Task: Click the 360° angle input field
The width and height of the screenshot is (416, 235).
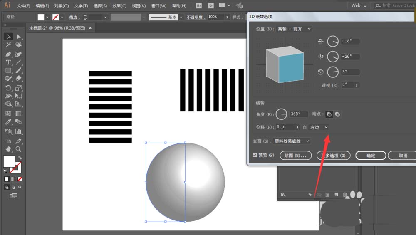Action: point(299,114)
